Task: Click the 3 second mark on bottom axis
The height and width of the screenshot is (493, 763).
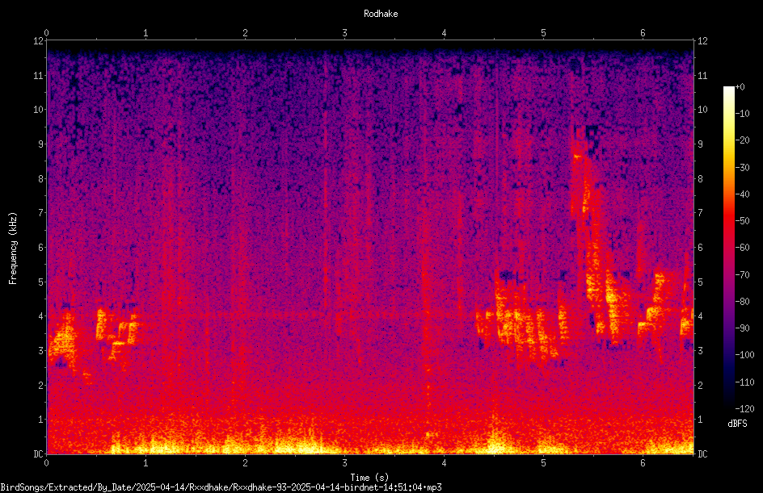Action: pyautogui.click(x=344, y=463)
